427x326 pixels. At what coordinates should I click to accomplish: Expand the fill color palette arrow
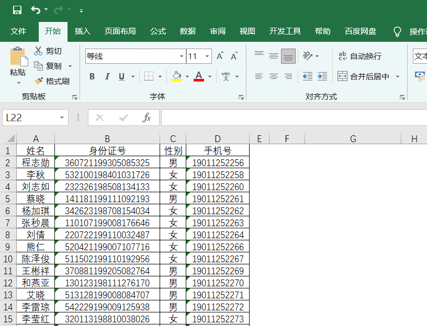(187, 77)
